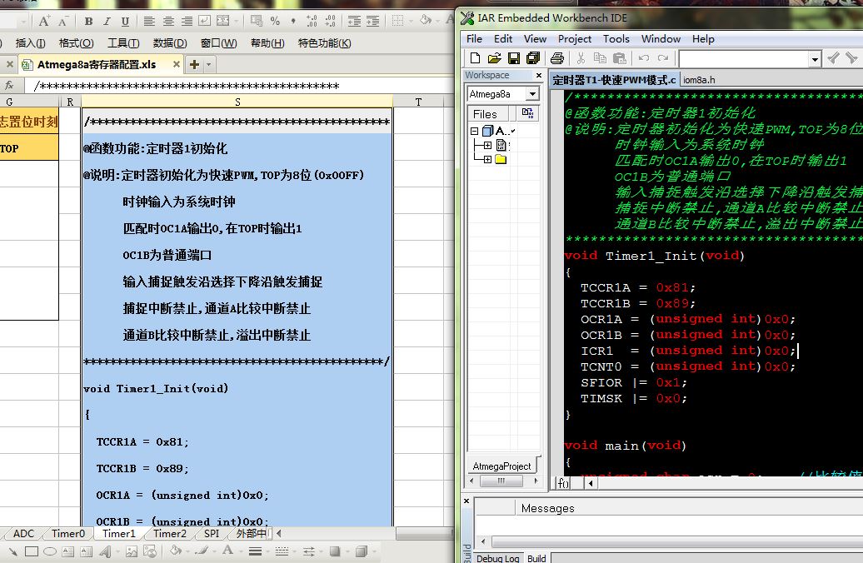Image resolution: width=863 pixels, height=563 pixels.
Task: Add new document tab with plus button
Action: pos(194,64)
